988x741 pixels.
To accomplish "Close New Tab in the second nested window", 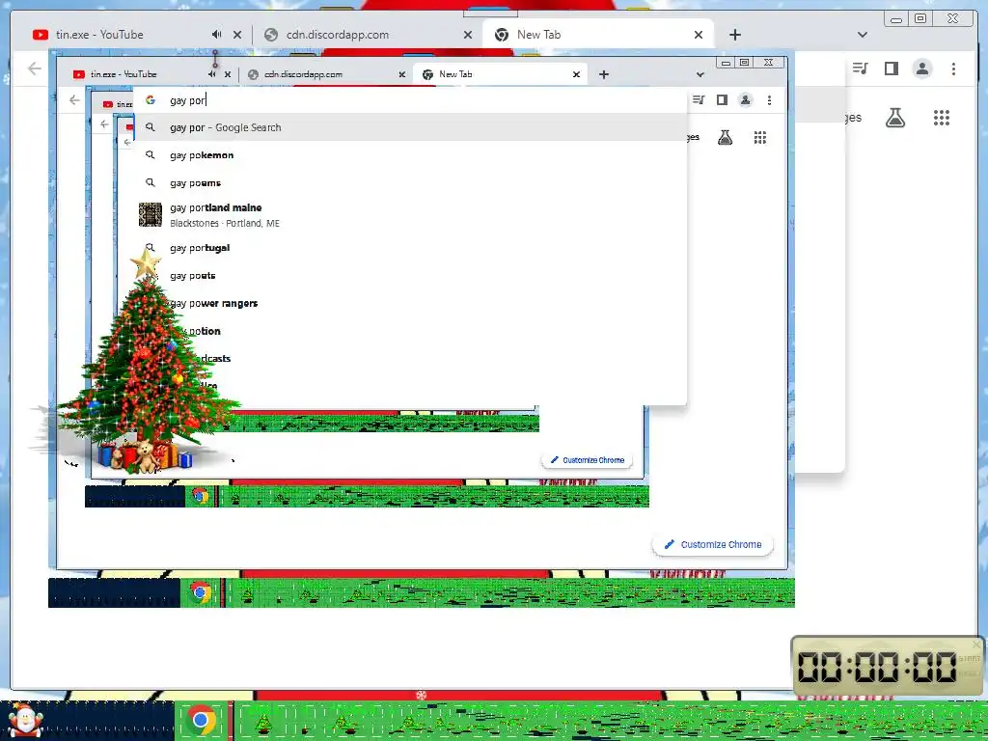I will pos(576,74).
